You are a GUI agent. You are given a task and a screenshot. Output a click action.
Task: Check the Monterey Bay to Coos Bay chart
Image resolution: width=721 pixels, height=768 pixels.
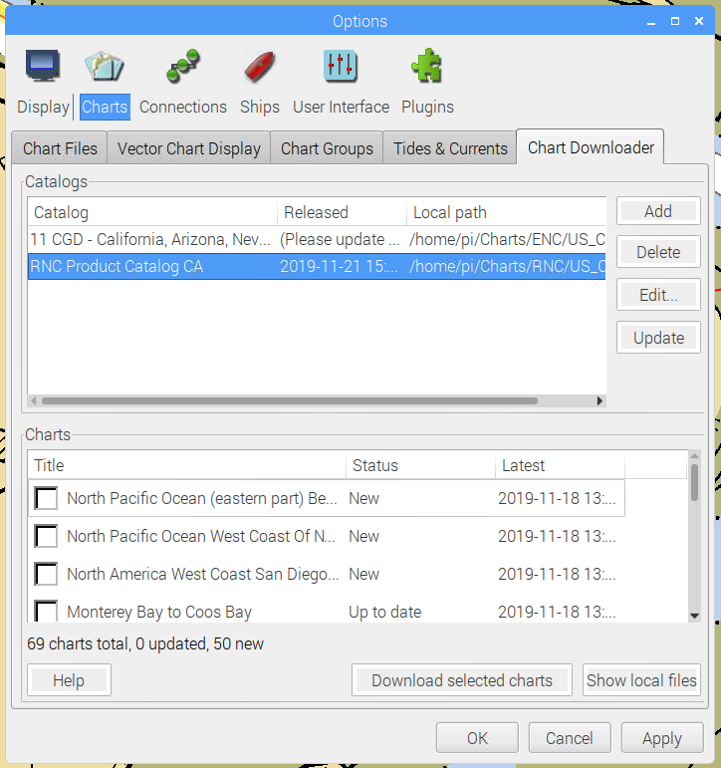[x=46, y=611]
